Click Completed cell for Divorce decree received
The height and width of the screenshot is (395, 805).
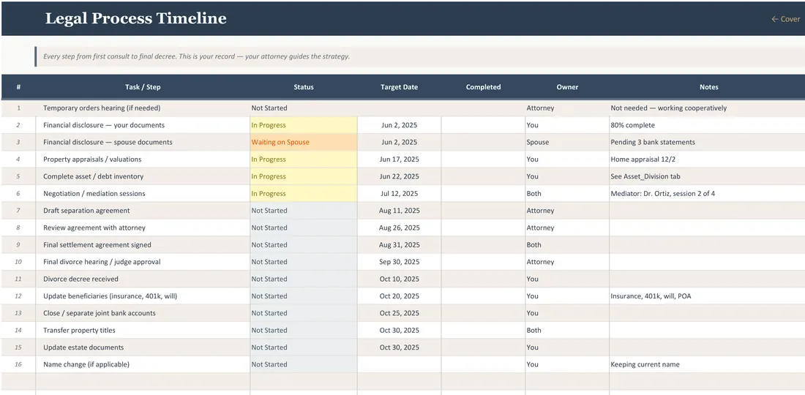point(483,279)
